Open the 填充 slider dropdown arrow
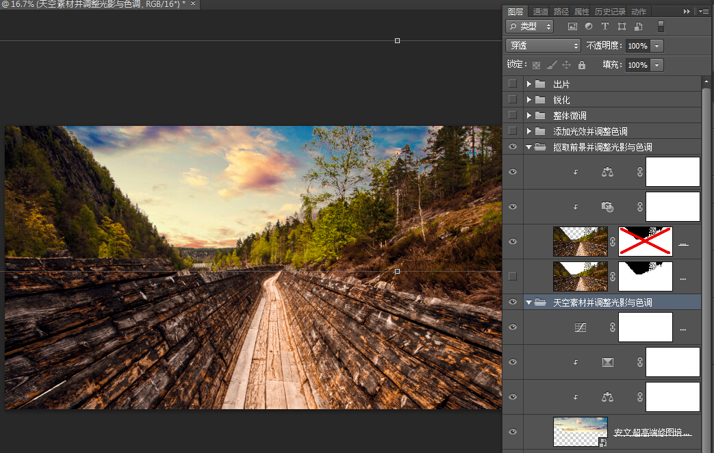Screen dimensions: 714x453 (x=656, y=65)
